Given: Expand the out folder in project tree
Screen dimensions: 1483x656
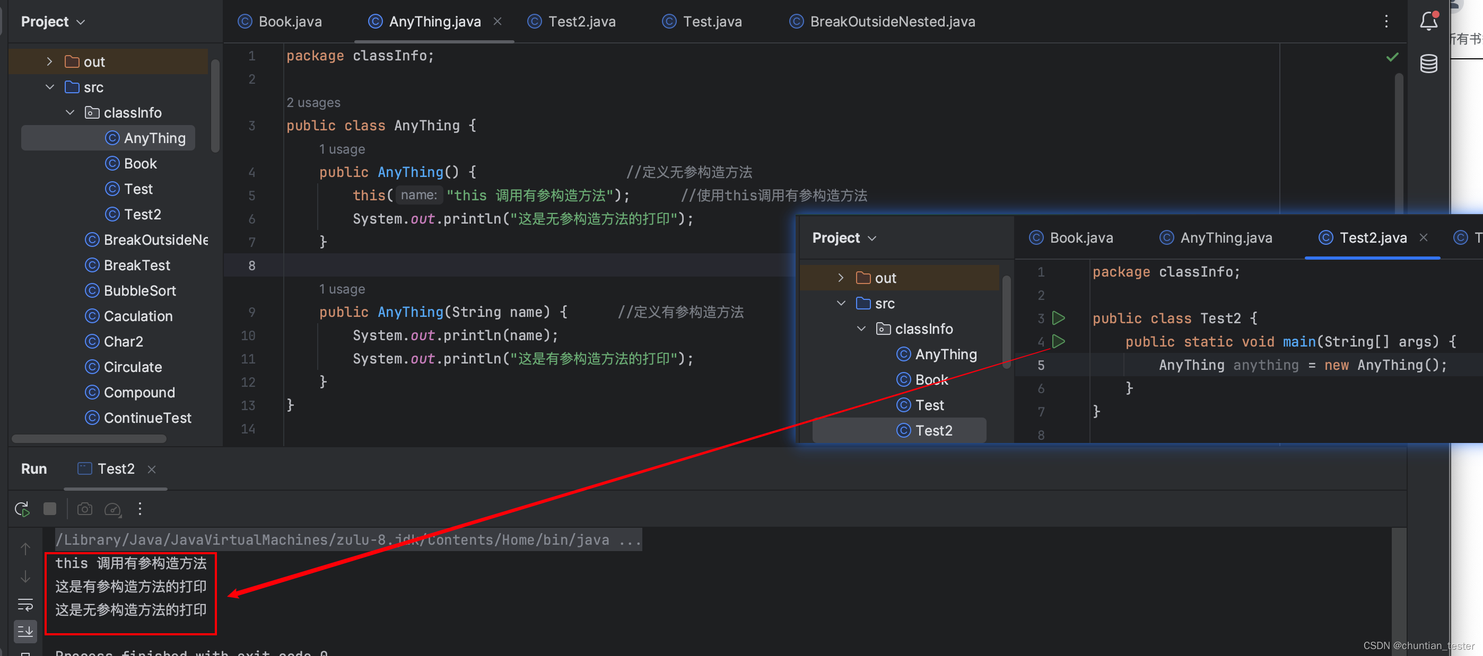Looking at the screenshot, I should tap(49, 61).
